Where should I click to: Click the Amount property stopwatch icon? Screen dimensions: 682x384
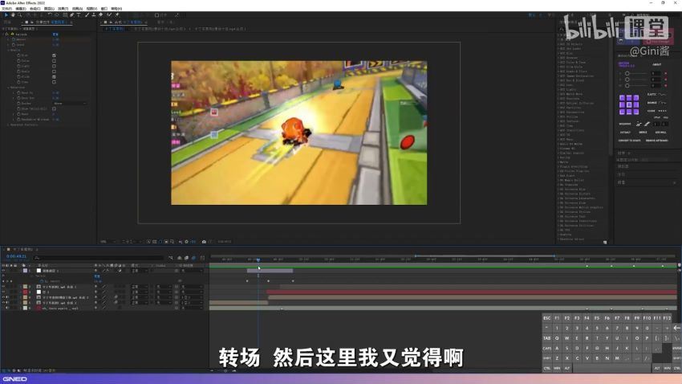click(14, 39)
